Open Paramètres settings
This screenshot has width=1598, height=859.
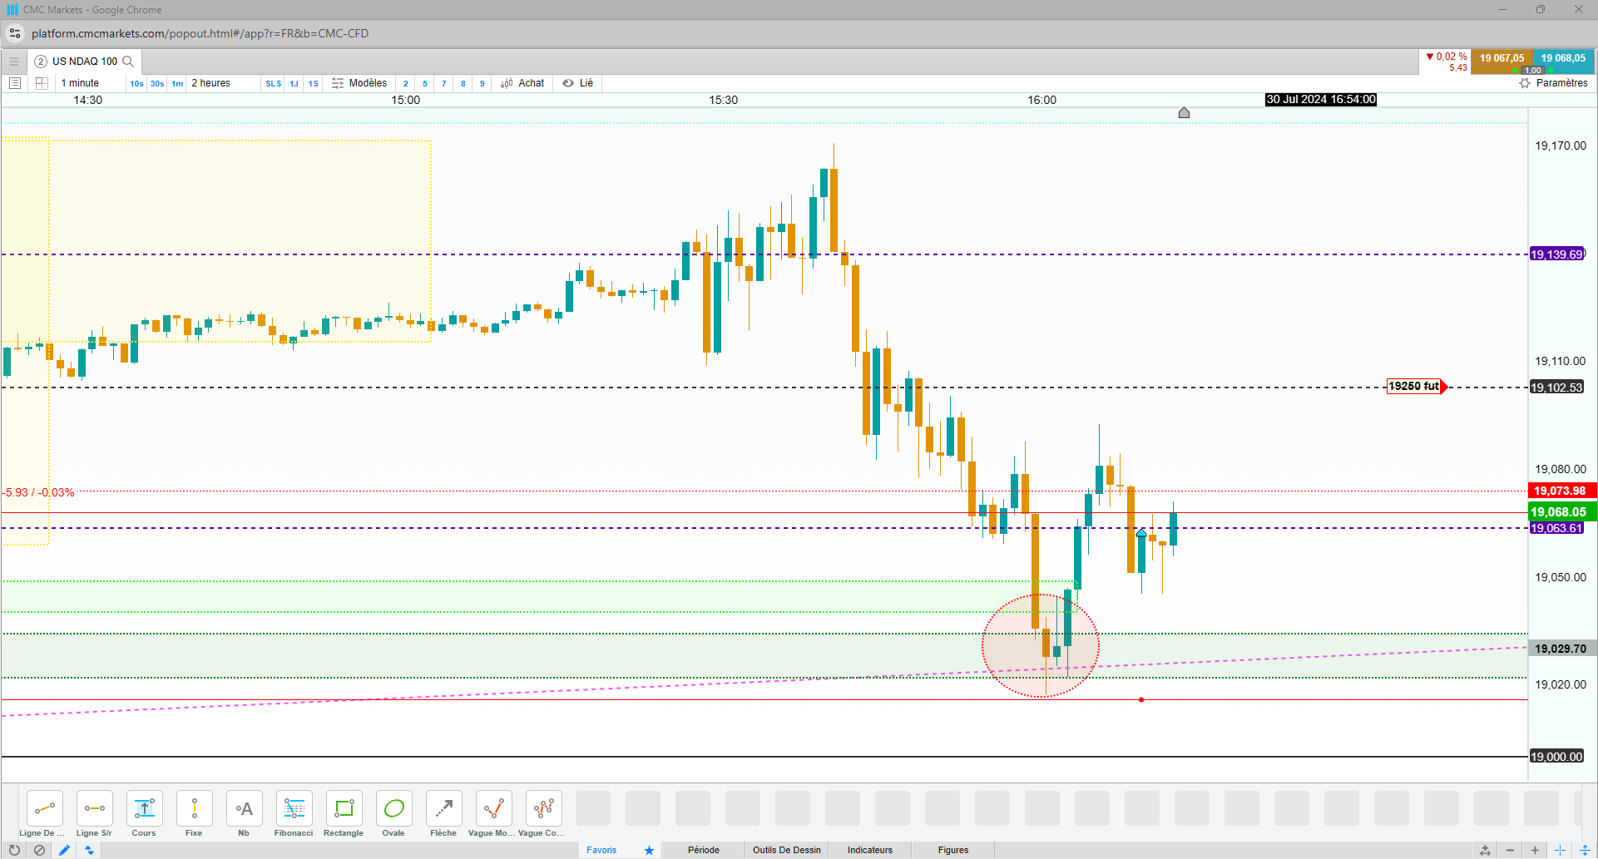1554,83
